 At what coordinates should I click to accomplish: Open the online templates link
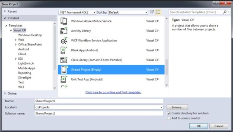[113, 92]
